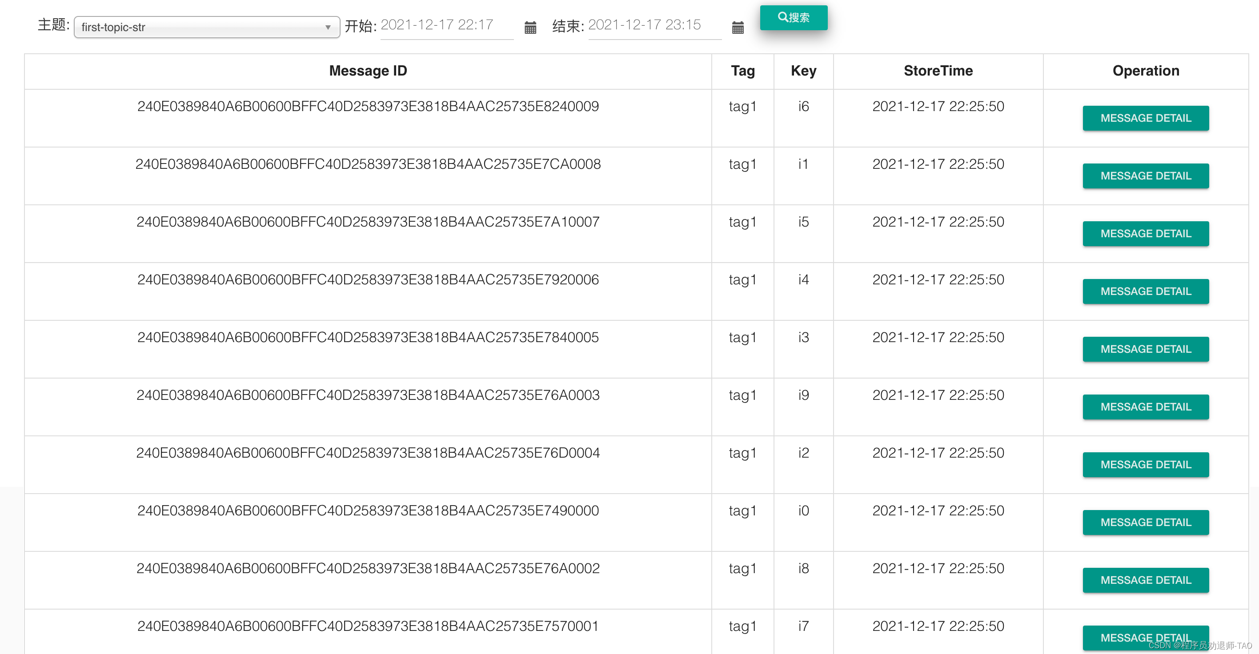Open MESSAGE DETAIL for key i2

[x=1146, y=464]
